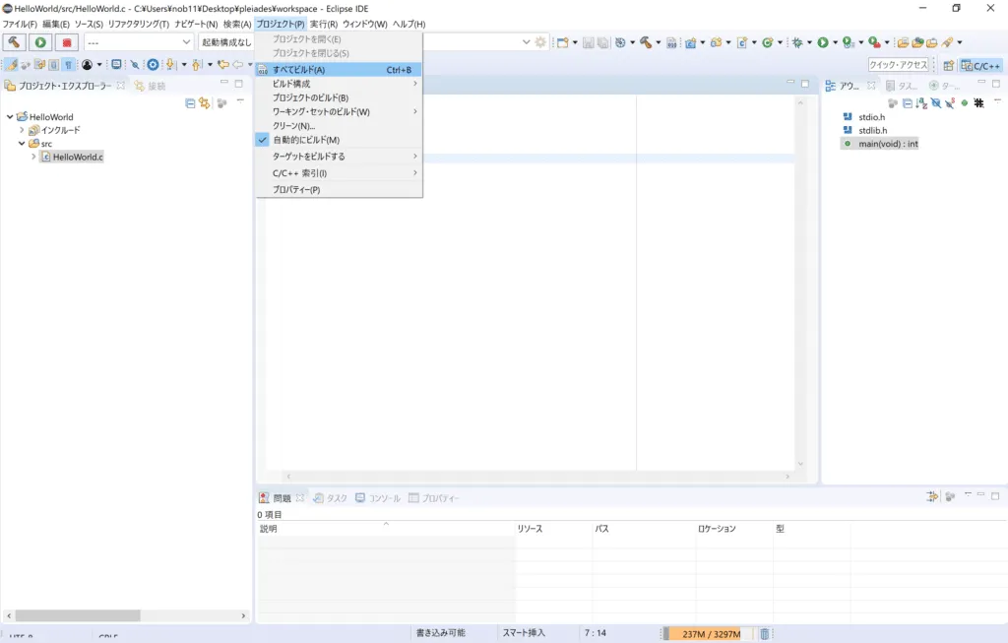Toggle the show whitespace characters icon

point(68,64)
